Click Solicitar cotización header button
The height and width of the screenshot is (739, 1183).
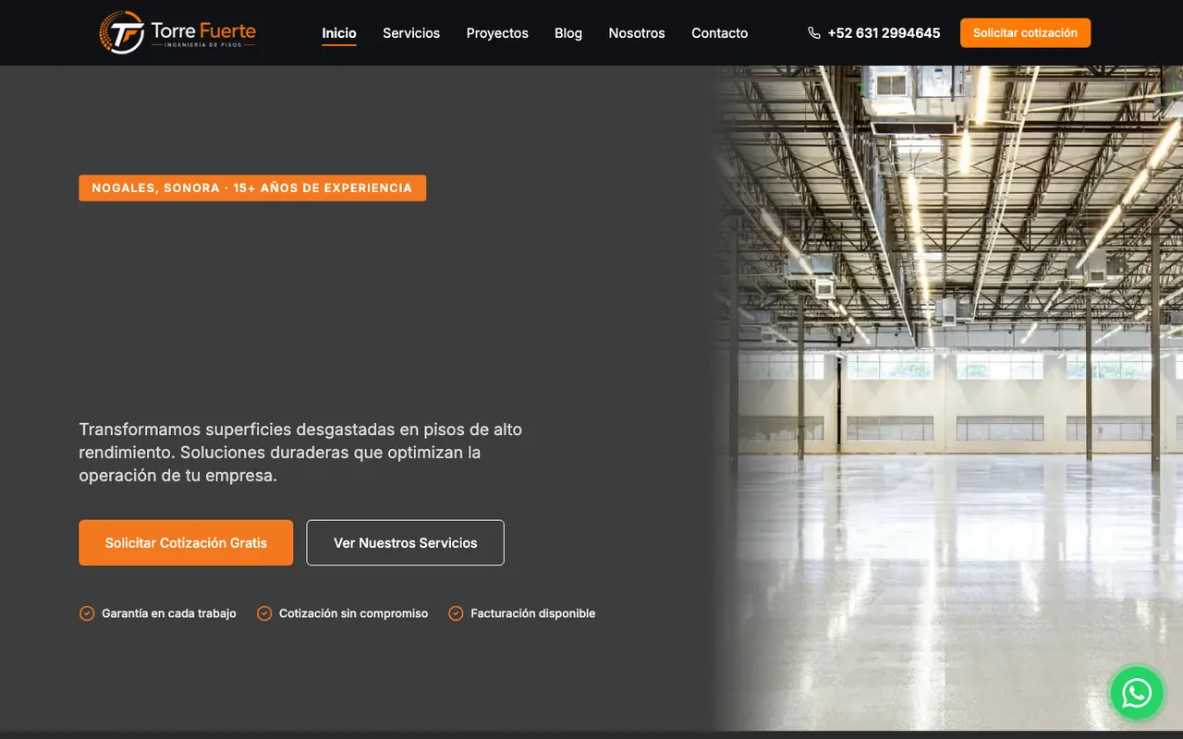pyautogui.click(x=1025, y=32)
